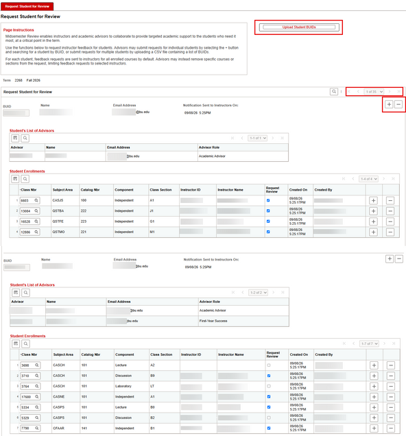Check Request Review for CASPS 101 Discussion
The width and height of the screenshot is (406, 436).
coord(269,417)
